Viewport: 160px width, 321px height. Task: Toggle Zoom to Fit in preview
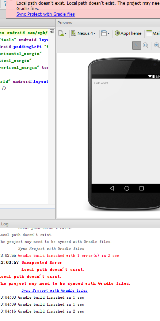coord(137,45)
